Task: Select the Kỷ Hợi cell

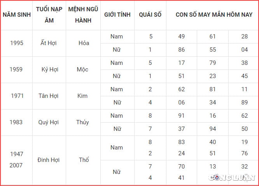Action: (x=50, y=70)
